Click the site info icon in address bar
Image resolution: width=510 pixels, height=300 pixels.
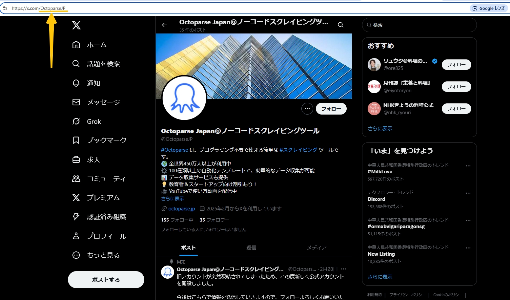(x=5, y=8)
